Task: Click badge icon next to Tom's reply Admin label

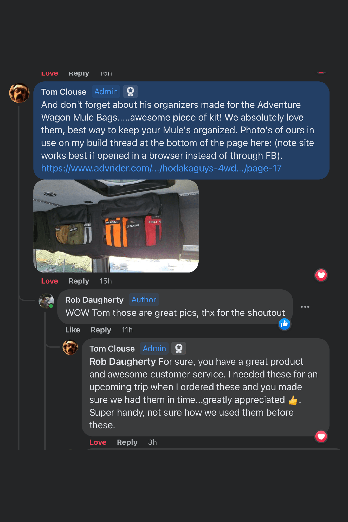Action: pos(179,349)
